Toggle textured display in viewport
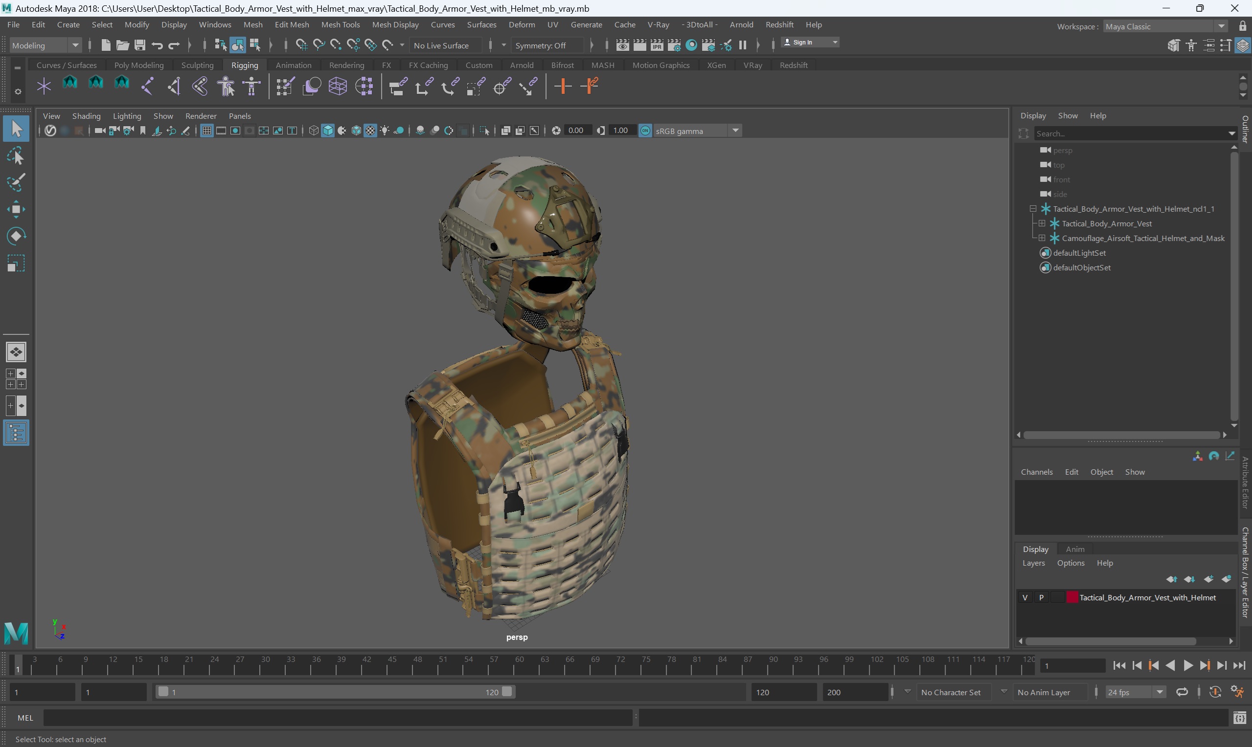Image resolution: width=1252 pixels, height=747 pixels. (x=371, y=131)
